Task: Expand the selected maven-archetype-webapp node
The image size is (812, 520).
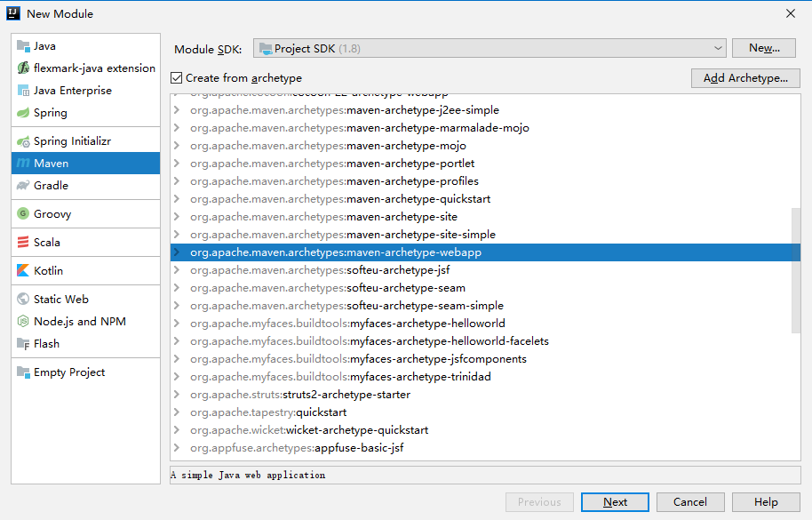Action: (x=177, y=252)
